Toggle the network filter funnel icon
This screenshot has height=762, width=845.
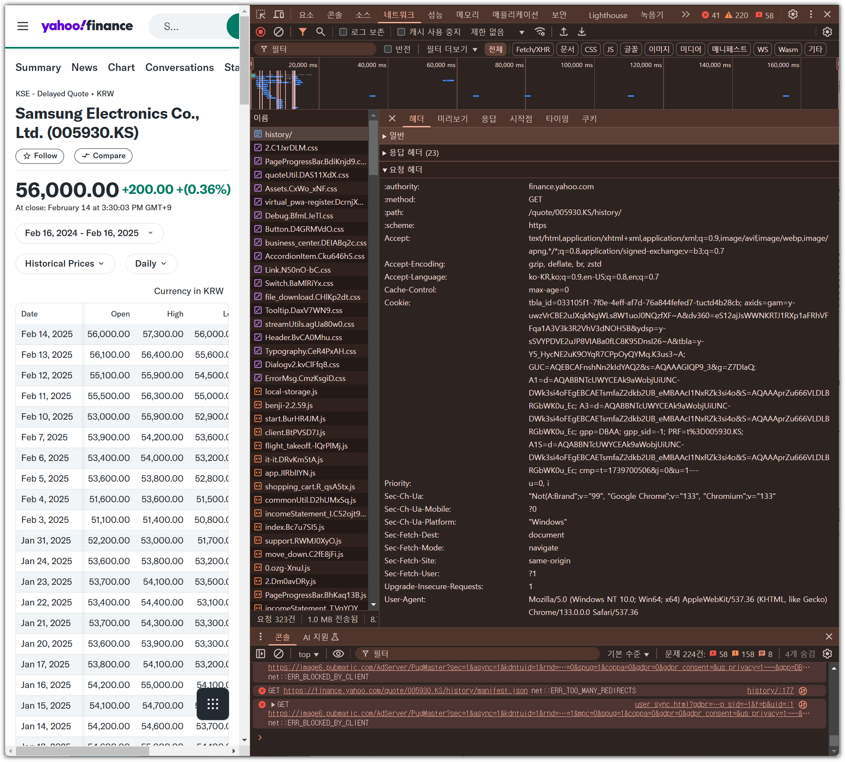click(303, 32)
